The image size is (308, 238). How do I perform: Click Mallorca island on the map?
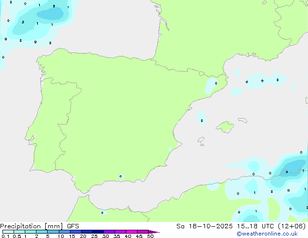point(225,127)
